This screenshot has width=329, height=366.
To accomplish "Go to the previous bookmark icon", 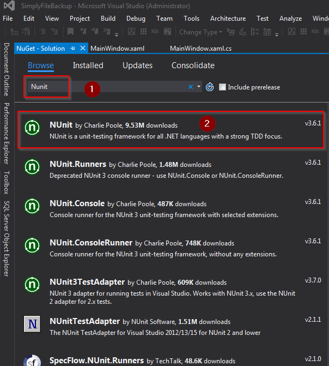I will tap(83, 32).
